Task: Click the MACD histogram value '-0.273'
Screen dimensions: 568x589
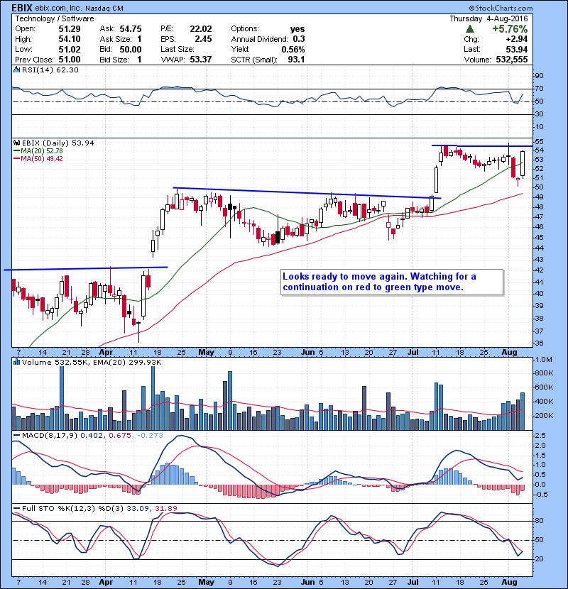Action: click(150, 436)
